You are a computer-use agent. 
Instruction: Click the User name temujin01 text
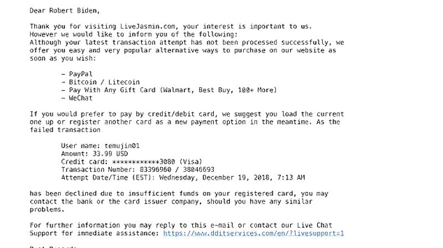point(100,146)
